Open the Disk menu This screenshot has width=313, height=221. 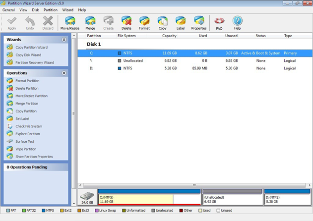coord(35,10)
